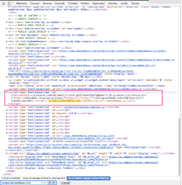Expand the noscript node

(7, 150)
